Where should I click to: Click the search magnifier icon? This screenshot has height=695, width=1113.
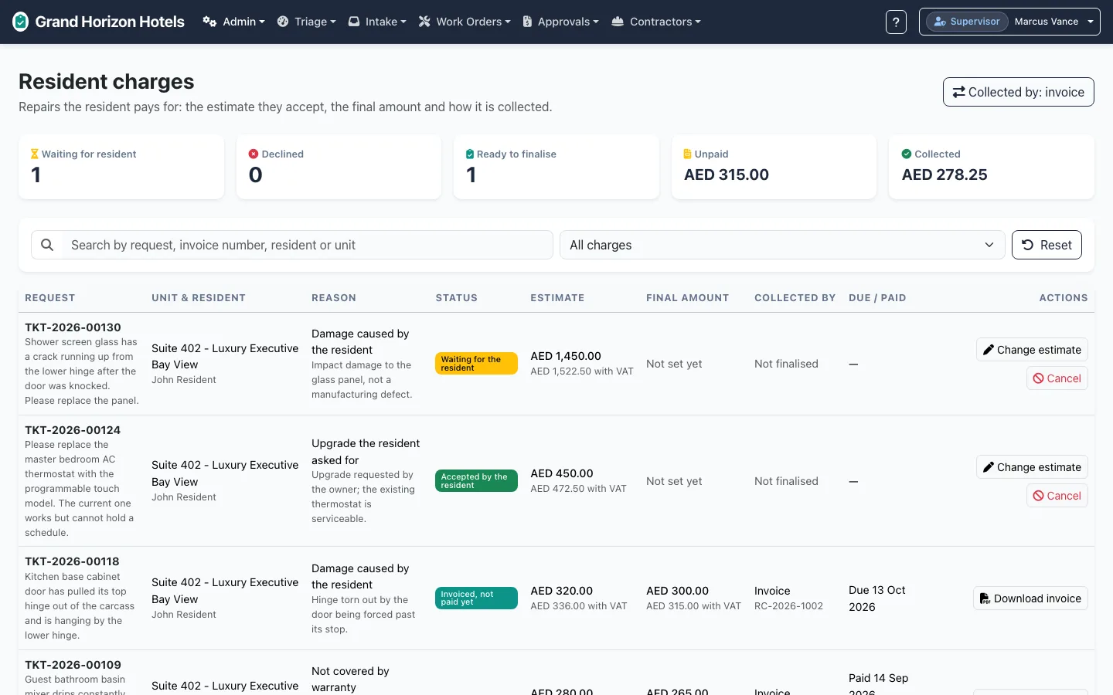click(x=47, y=245)
